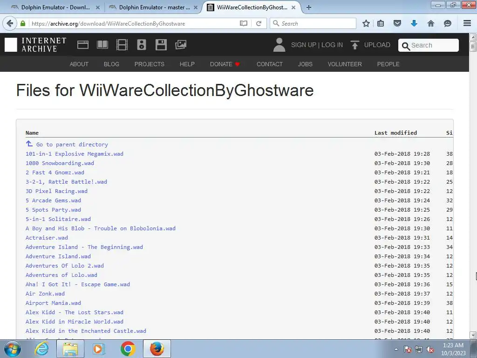Click the Firefox back arrow button
The image size is (477, 358).
coord(10,23)
